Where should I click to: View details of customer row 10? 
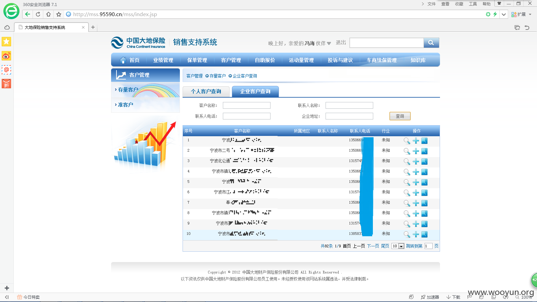coord(407,235)
